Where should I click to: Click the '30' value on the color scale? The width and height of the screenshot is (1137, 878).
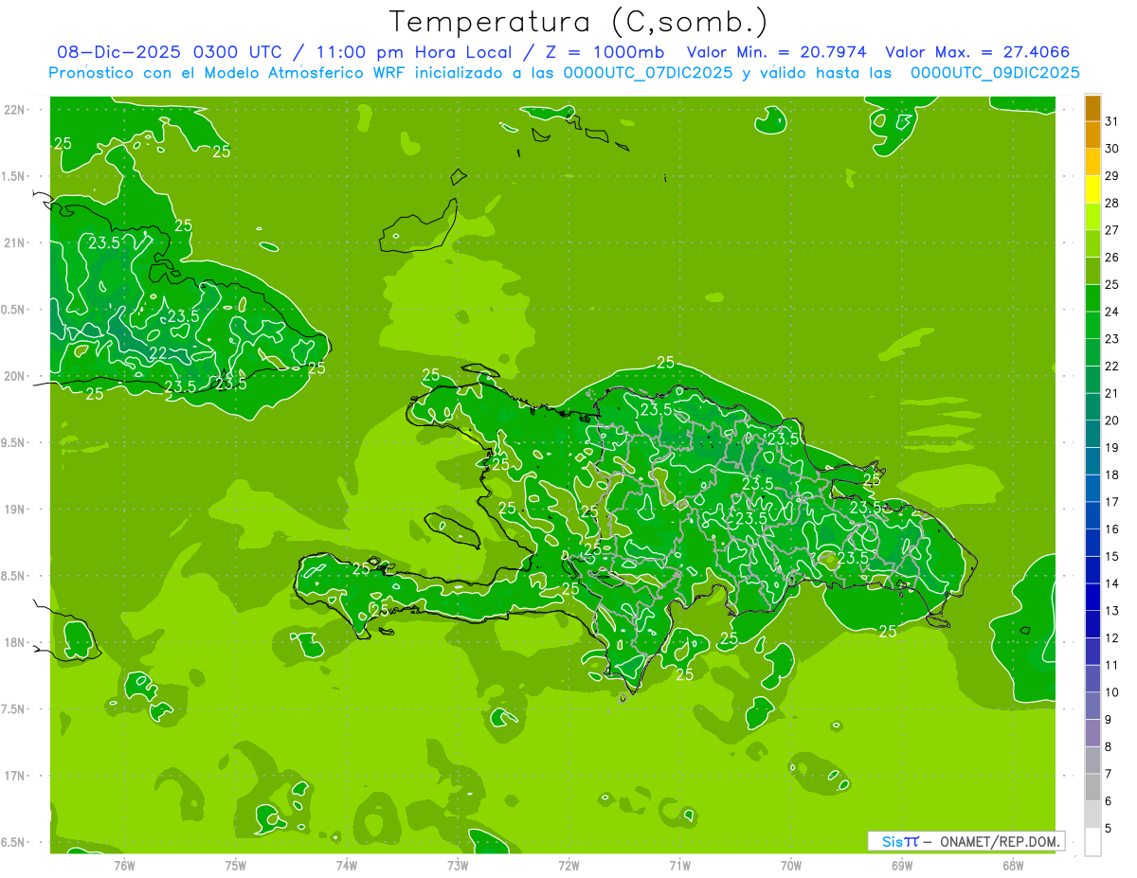[x=1112, y=149]
